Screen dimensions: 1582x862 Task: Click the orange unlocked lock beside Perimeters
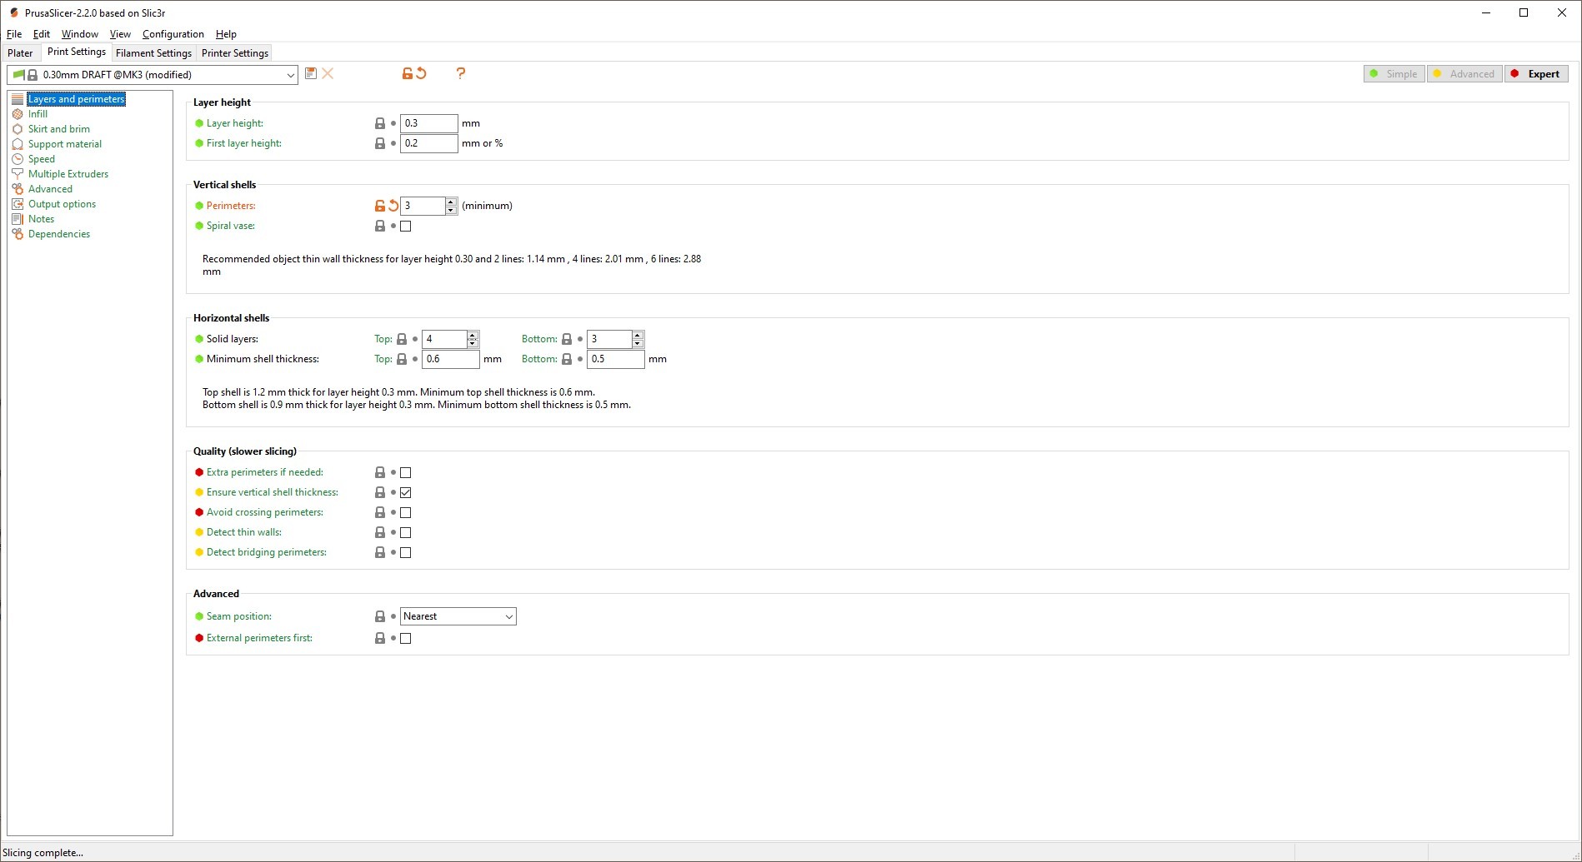coord(380,206)
